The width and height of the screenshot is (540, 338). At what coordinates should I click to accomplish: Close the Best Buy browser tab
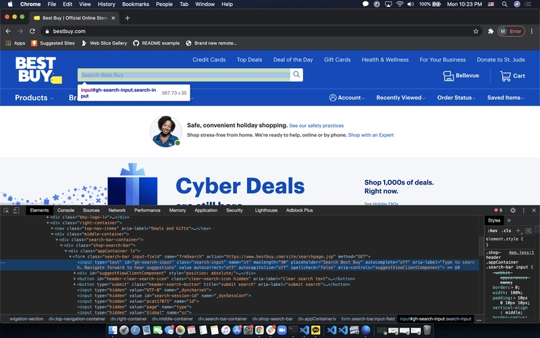(x=113, y=18)
